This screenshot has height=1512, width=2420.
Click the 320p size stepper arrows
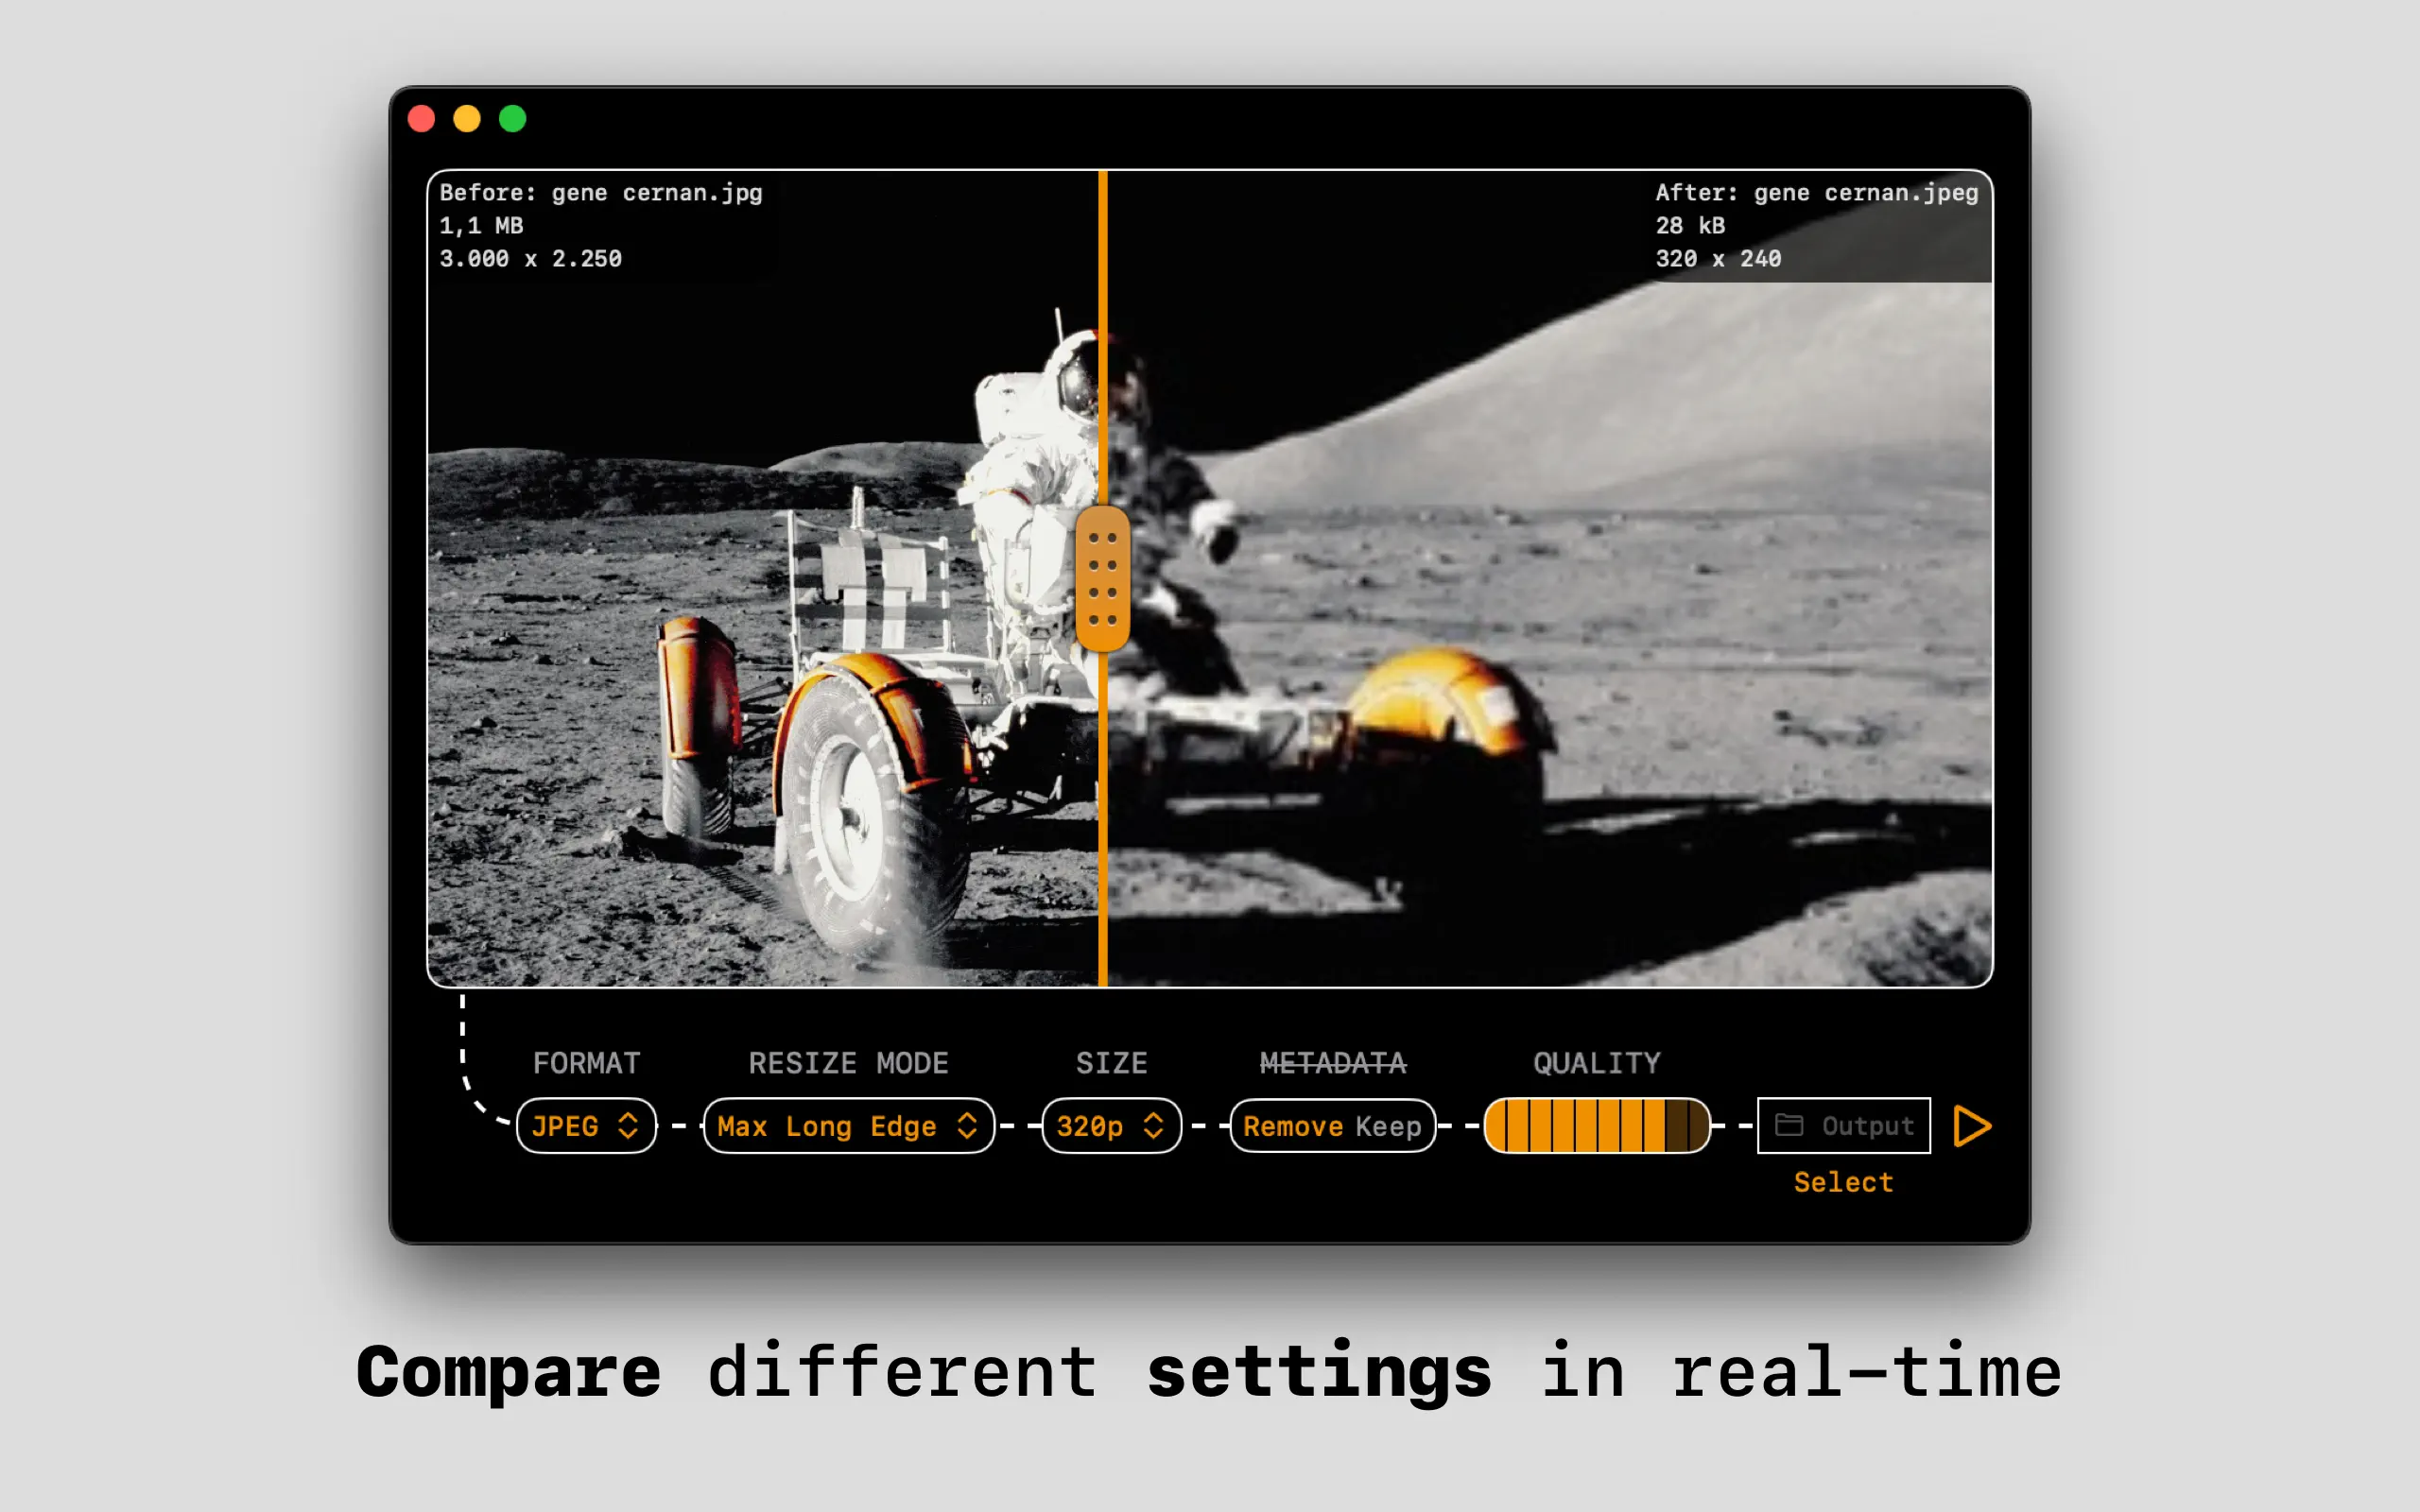[1153, 1126]
